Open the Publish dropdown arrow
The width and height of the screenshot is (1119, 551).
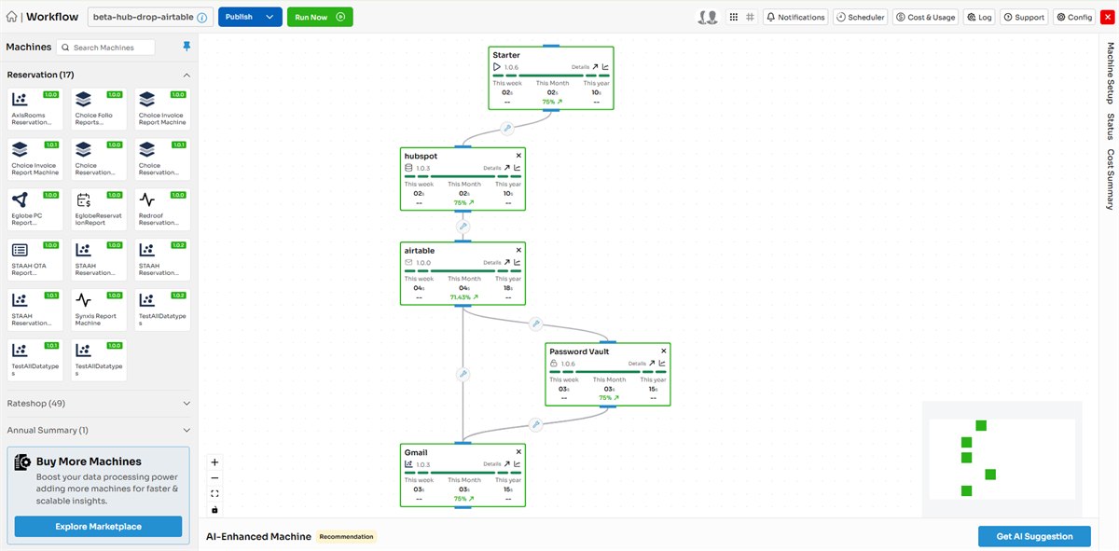(x=270, y=17)
